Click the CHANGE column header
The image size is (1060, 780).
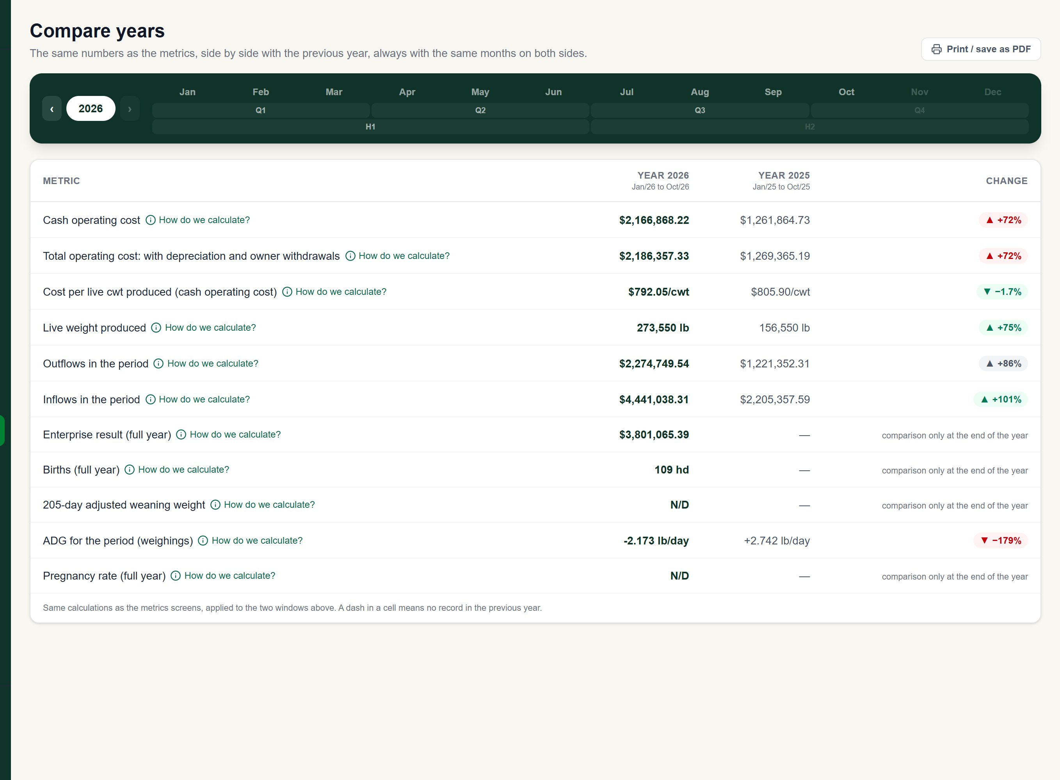coord(1007,181)
